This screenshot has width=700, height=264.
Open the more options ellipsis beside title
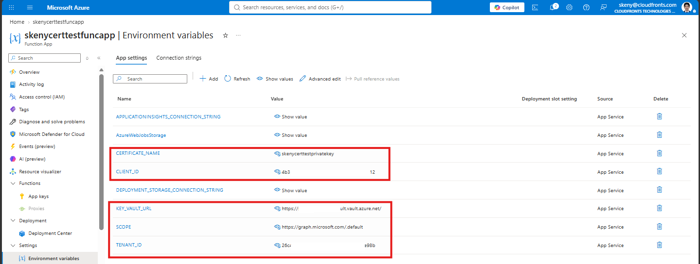tap(238, 35)
